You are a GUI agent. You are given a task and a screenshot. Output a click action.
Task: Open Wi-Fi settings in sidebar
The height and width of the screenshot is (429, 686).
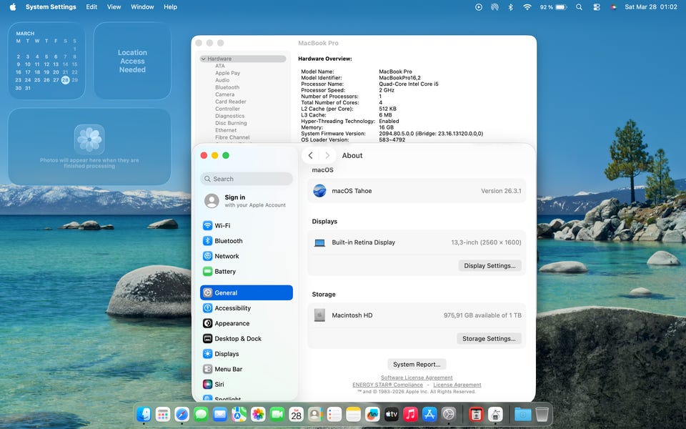(x=222, y=226)
